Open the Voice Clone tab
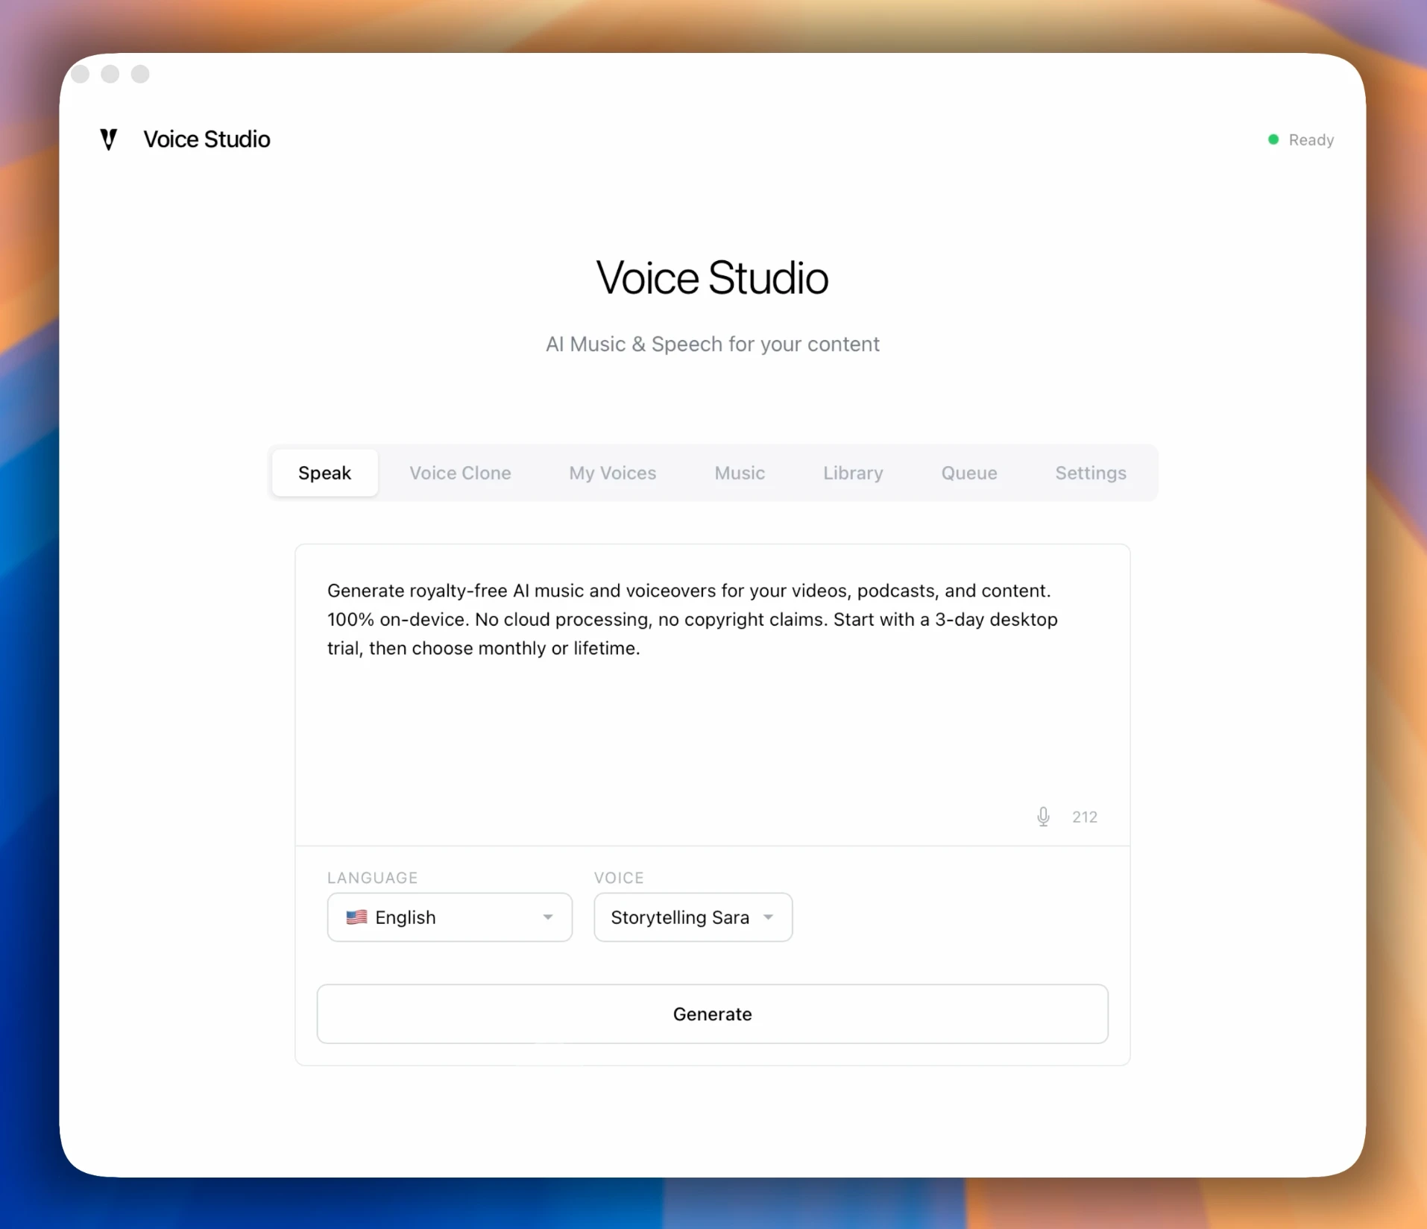Screen dimensions: 1427x1229 coord(460,473)
